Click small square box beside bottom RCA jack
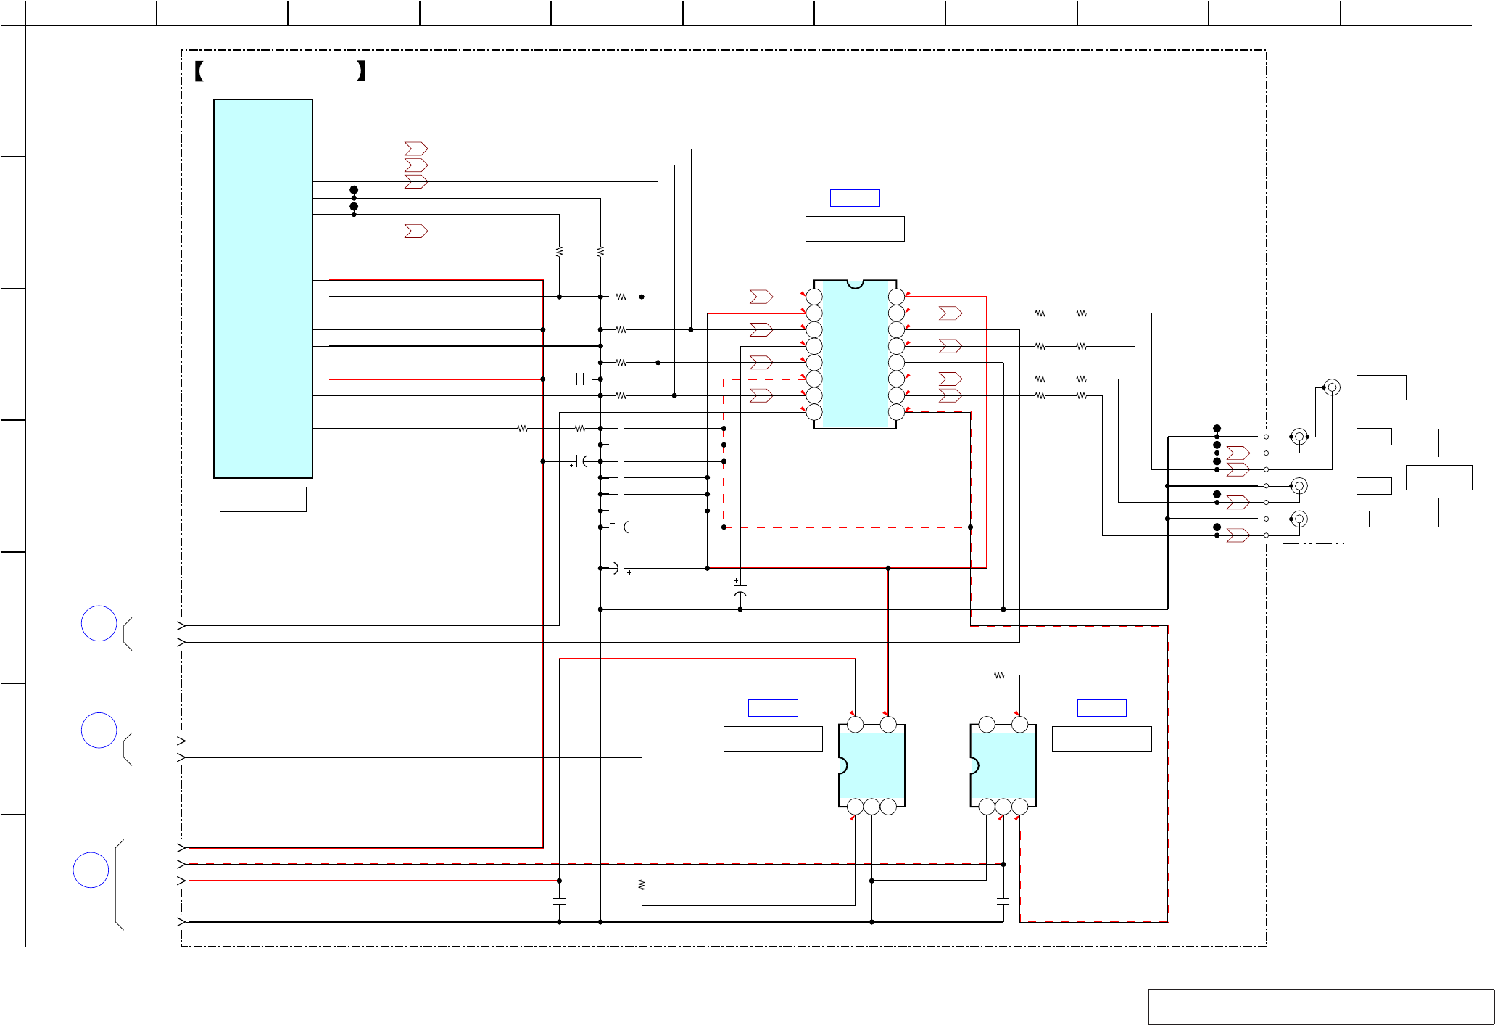 1377,519
